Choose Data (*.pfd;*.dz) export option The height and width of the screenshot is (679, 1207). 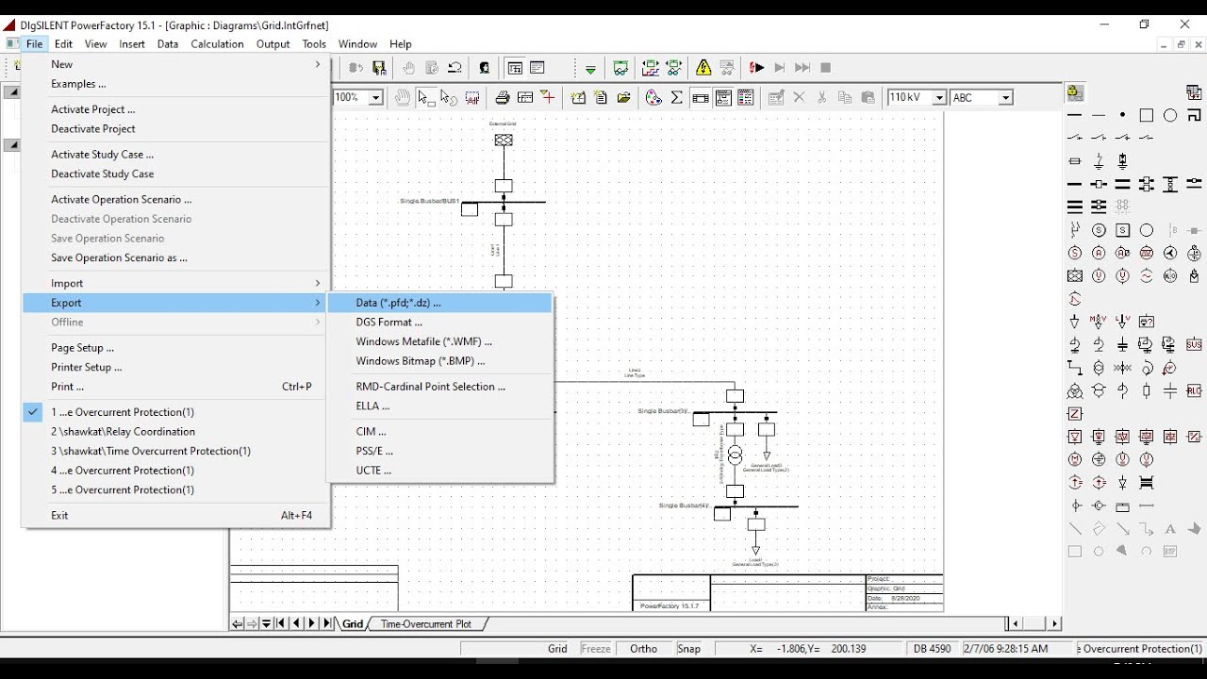tap(440, 303)
